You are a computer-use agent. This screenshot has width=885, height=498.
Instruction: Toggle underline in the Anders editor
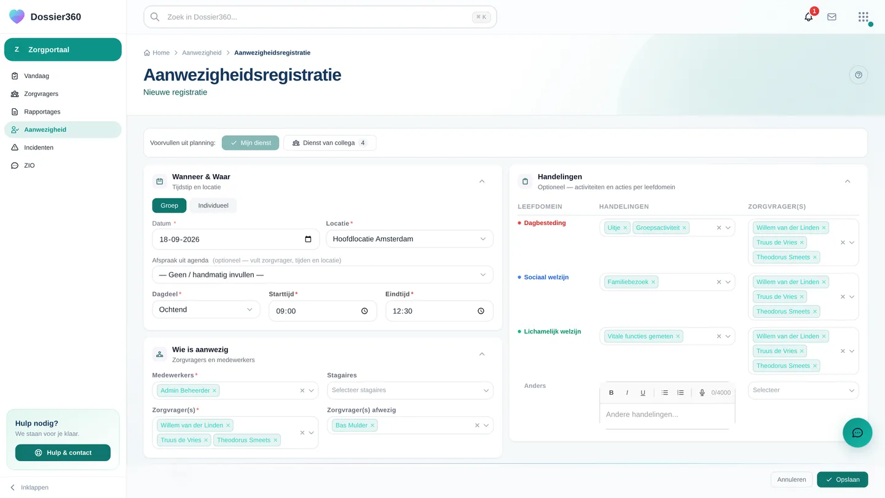pos(643,393)
